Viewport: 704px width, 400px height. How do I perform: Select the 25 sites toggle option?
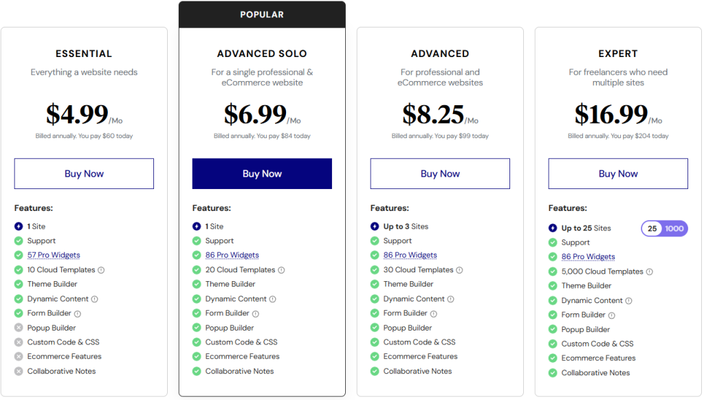tap(652, 228)
